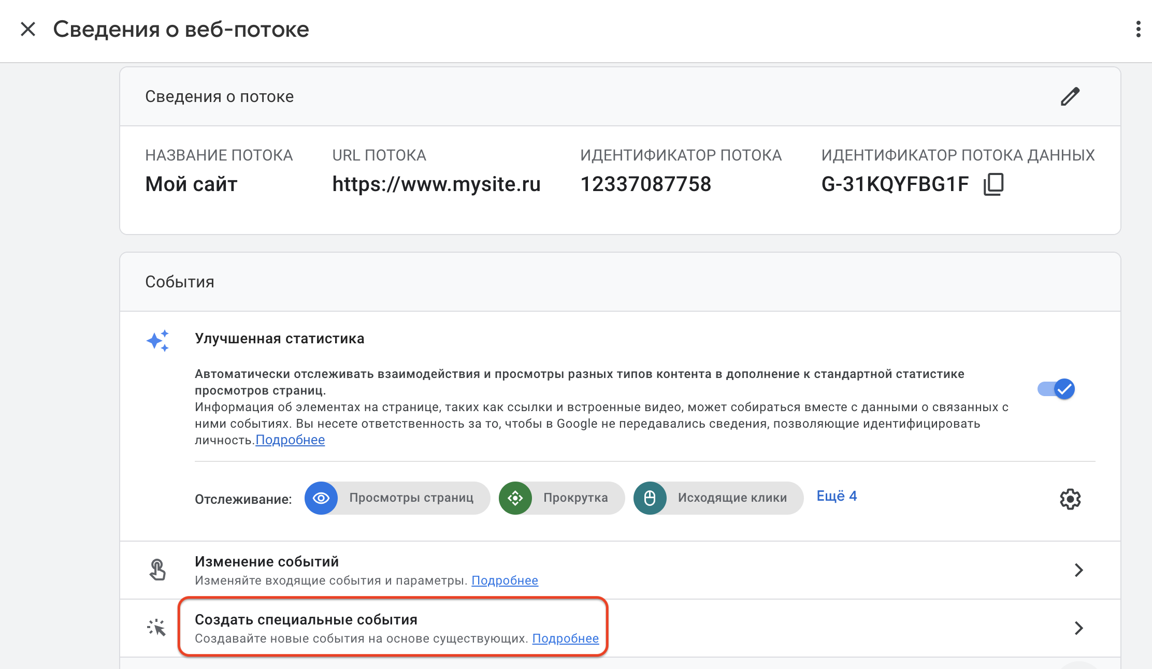Expand Создать специальные события chevron
Screen dimensions: 1152x669
coord(1078,628)
